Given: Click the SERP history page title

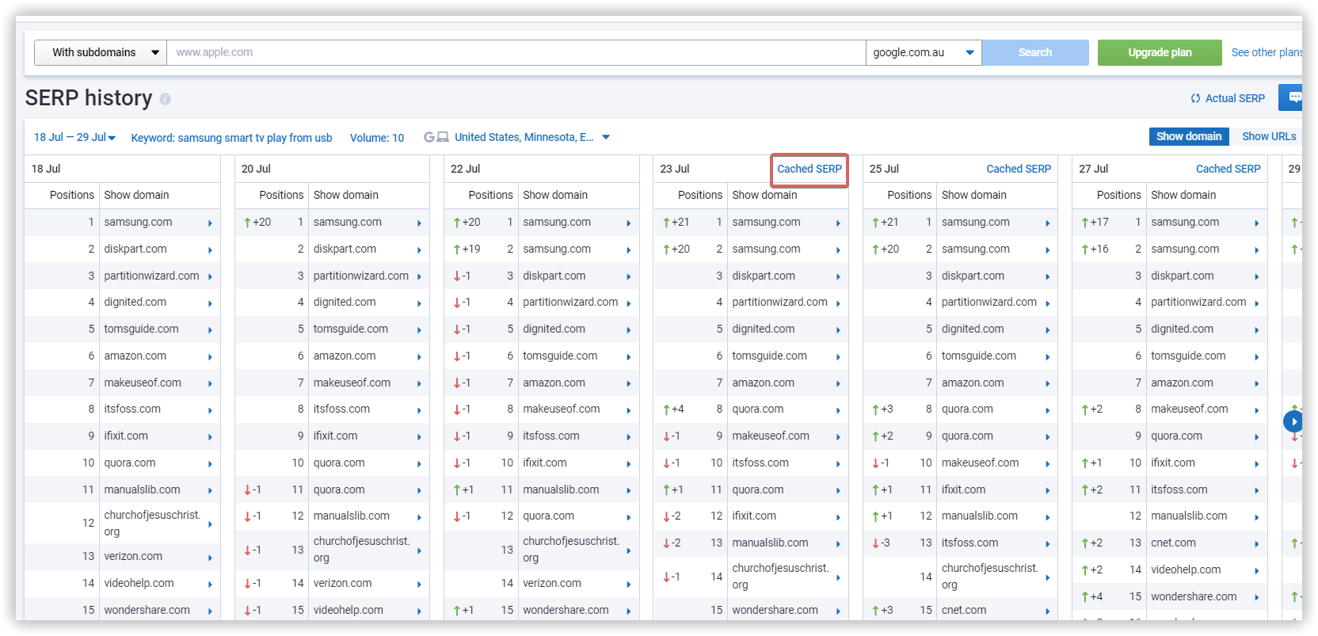Looking at the screenshot, I should [89, 98].
